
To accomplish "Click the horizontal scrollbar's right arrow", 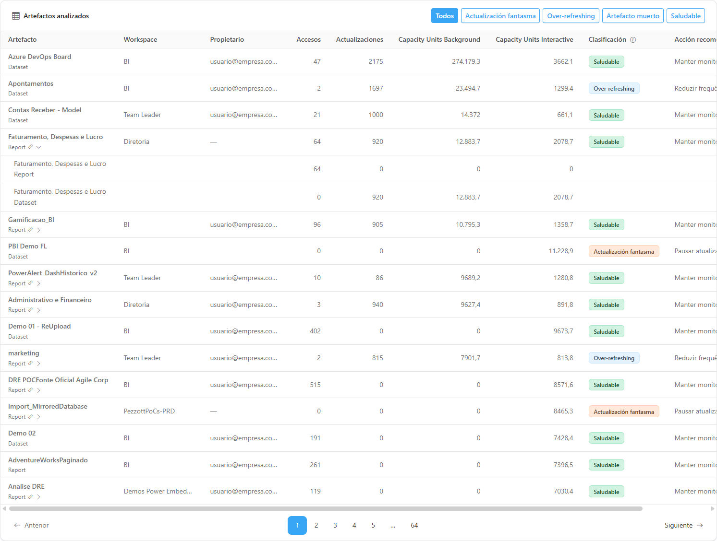I will [x=713, y=509].
